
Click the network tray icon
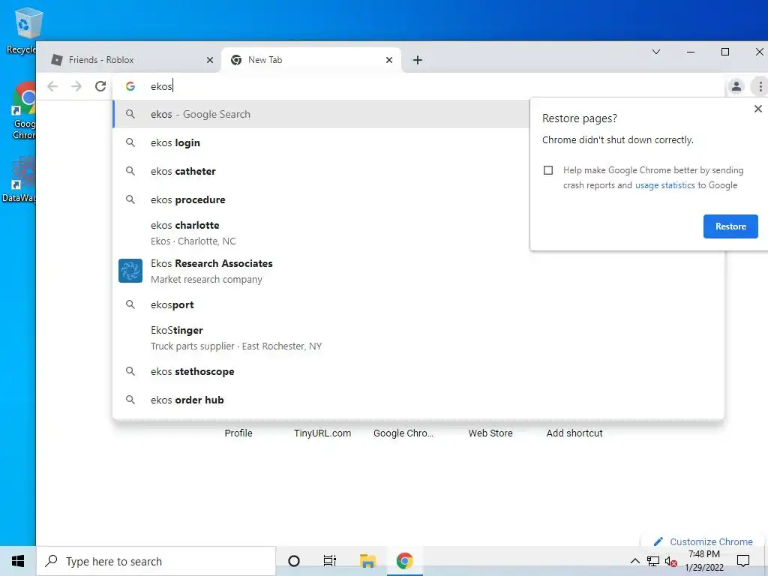pyautogui.click(x=653, y=561)
